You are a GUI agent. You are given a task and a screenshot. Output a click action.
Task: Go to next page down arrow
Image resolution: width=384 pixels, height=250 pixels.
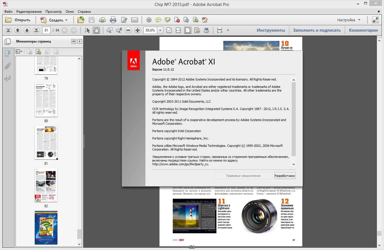(x=27, y=30)
